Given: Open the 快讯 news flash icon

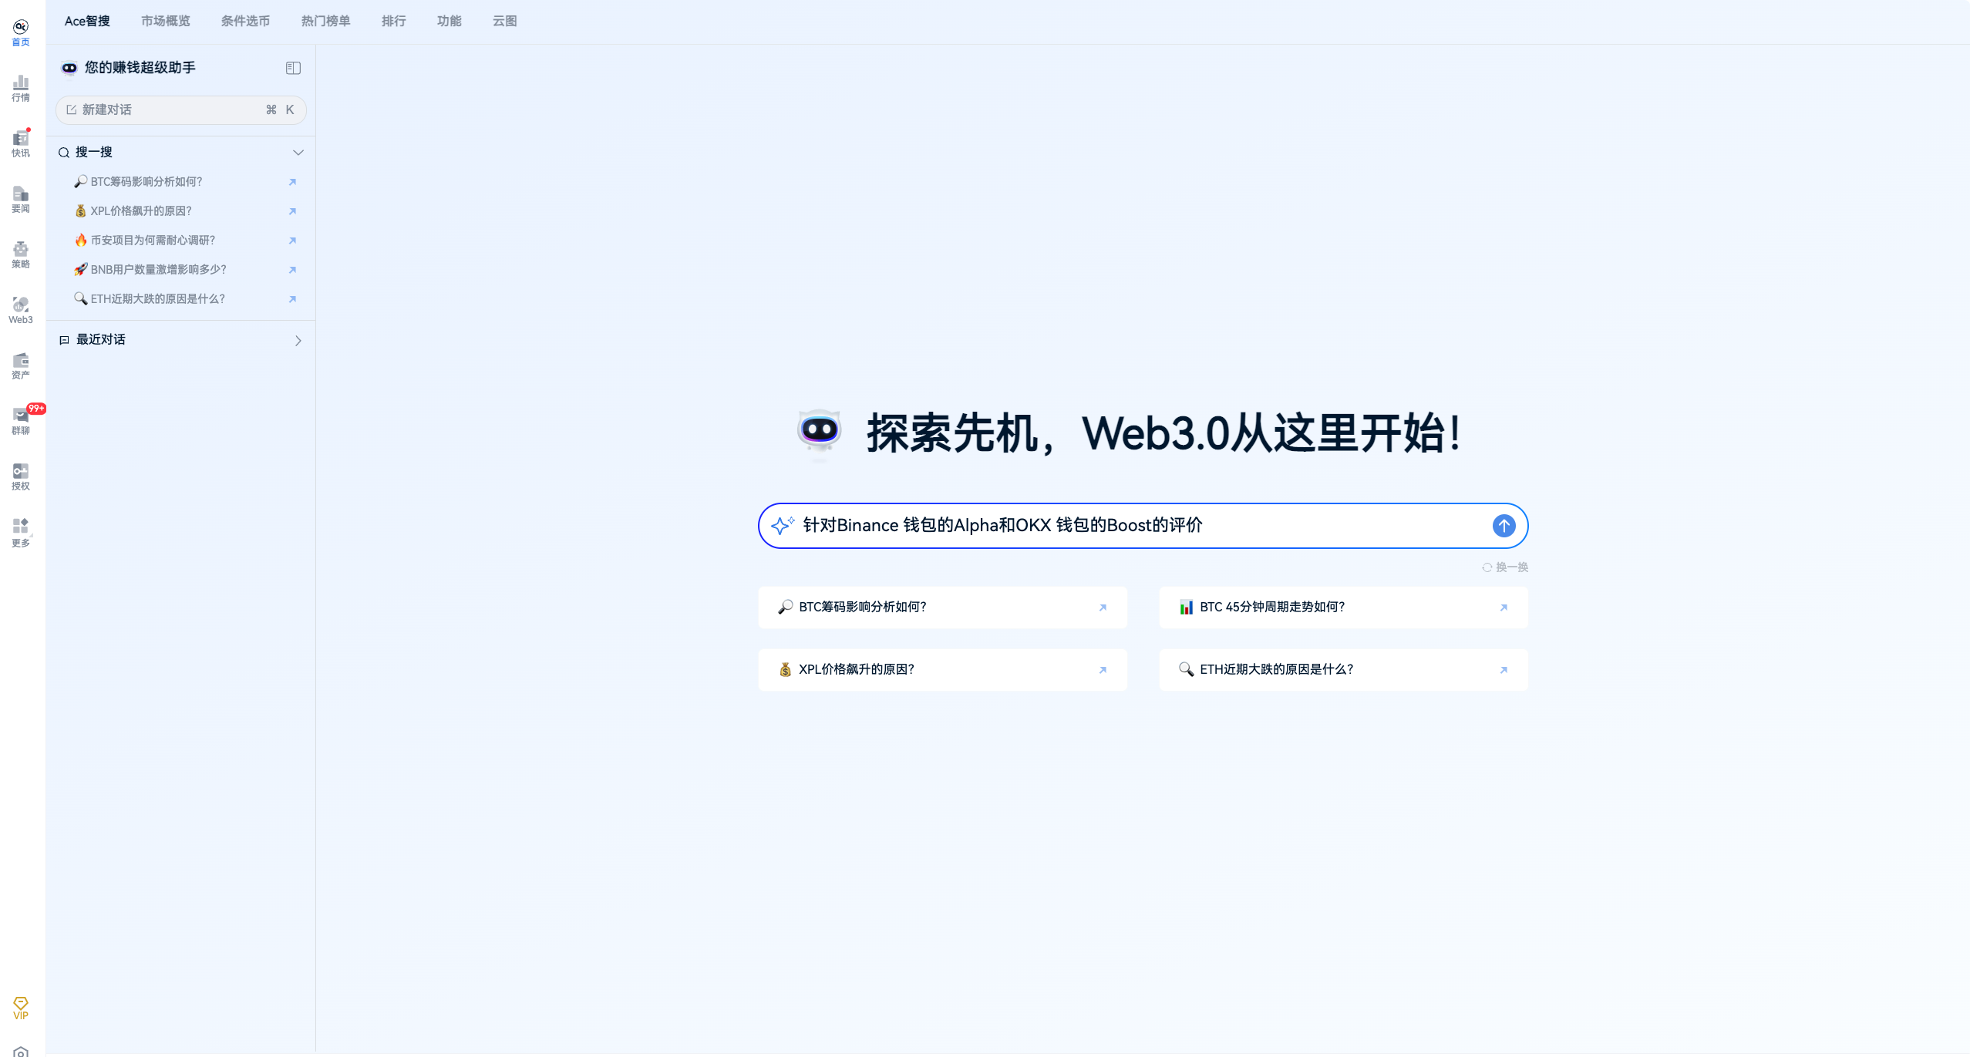Looking at the screenshot, I should (21, 143).
